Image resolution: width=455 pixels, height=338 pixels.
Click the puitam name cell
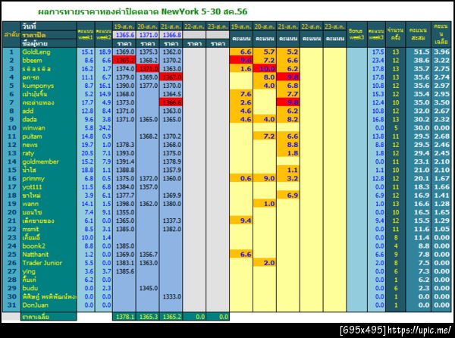pyautogui.click(x=49, y=136)
